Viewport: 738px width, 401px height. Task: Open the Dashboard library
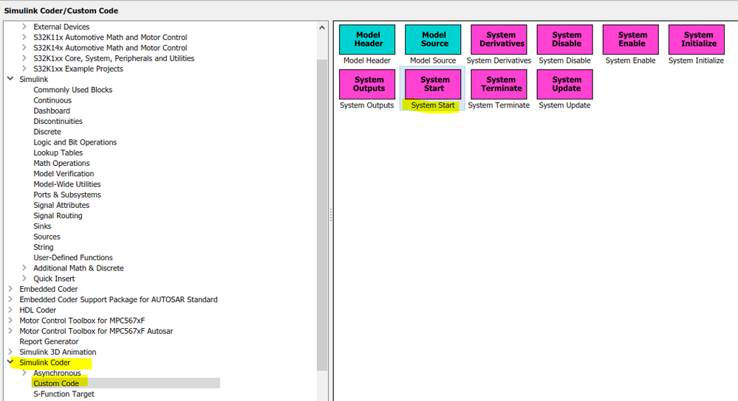point(52,111)
